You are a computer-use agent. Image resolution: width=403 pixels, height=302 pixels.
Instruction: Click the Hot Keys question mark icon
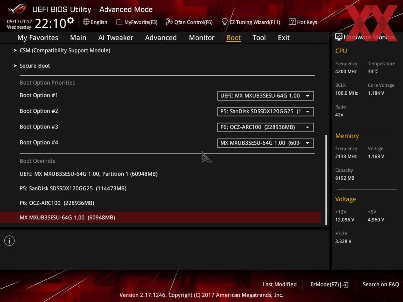292,22
